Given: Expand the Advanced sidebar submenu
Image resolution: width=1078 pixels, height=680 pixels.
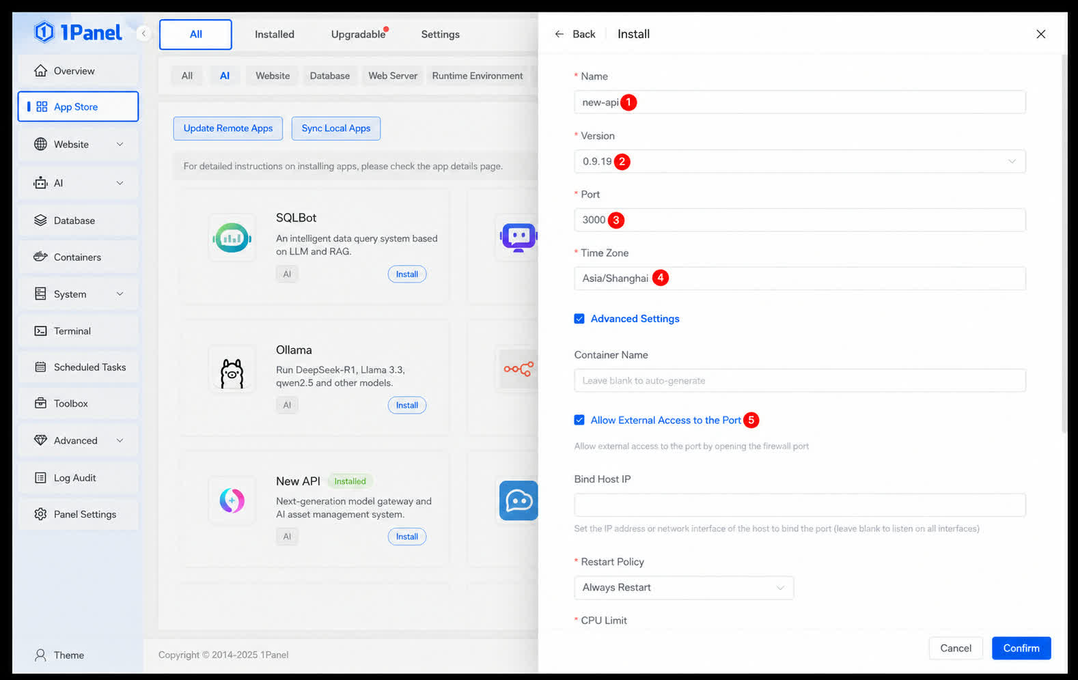Looking at the screenshot, I should coord(120,440).
